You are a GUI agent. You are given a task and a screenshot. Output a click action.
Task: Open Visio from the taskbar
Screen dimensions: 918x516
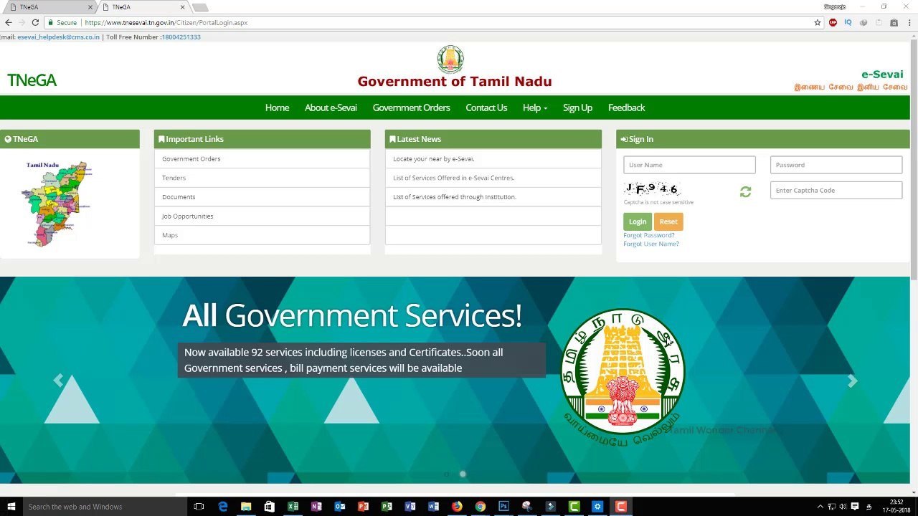point(410,507)
